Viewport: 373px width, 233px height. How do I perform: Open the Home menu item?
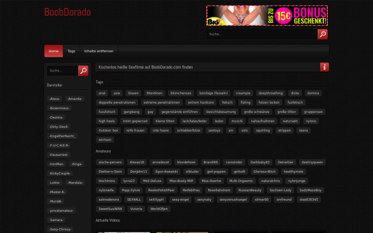coord(53,51)
